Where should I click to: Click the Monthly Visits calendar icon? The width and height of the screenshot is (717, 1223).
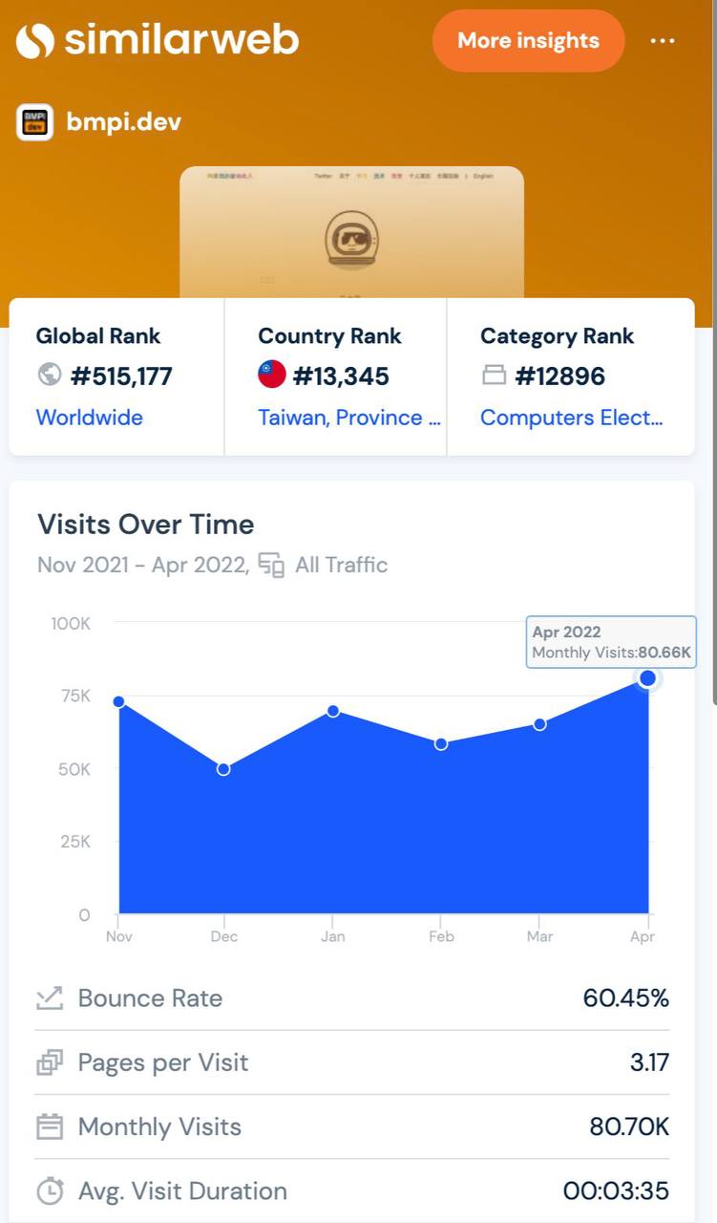point(50,1126)
